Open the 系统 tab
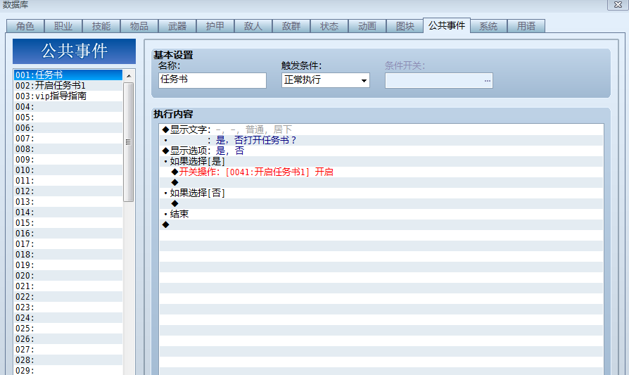 tap(488, 26)
